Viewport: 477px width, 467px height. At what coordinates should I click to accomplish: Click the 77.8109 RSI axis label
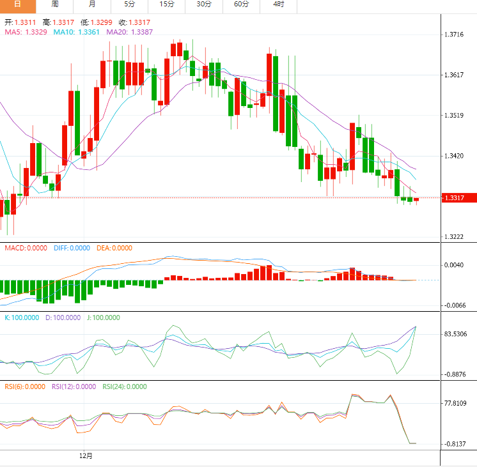point(455,404)
